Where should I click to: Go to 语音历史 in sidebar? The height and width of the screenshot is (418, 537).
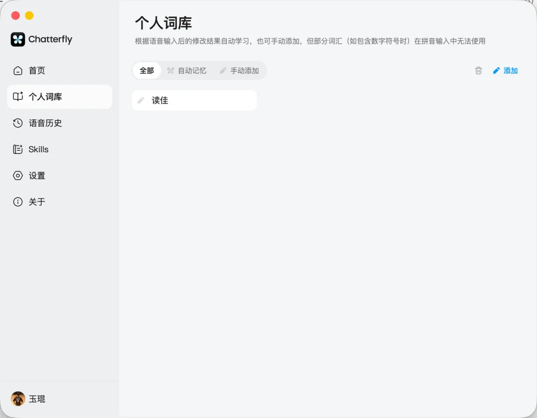[60, 123]
